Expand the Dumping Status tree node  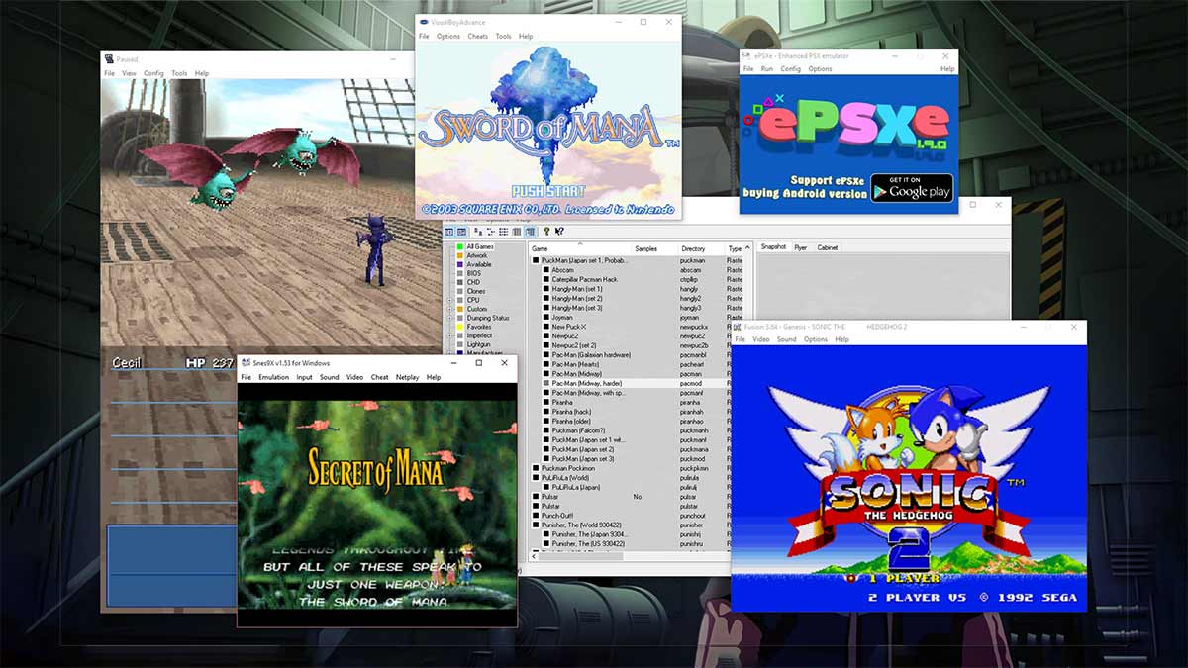449,318
